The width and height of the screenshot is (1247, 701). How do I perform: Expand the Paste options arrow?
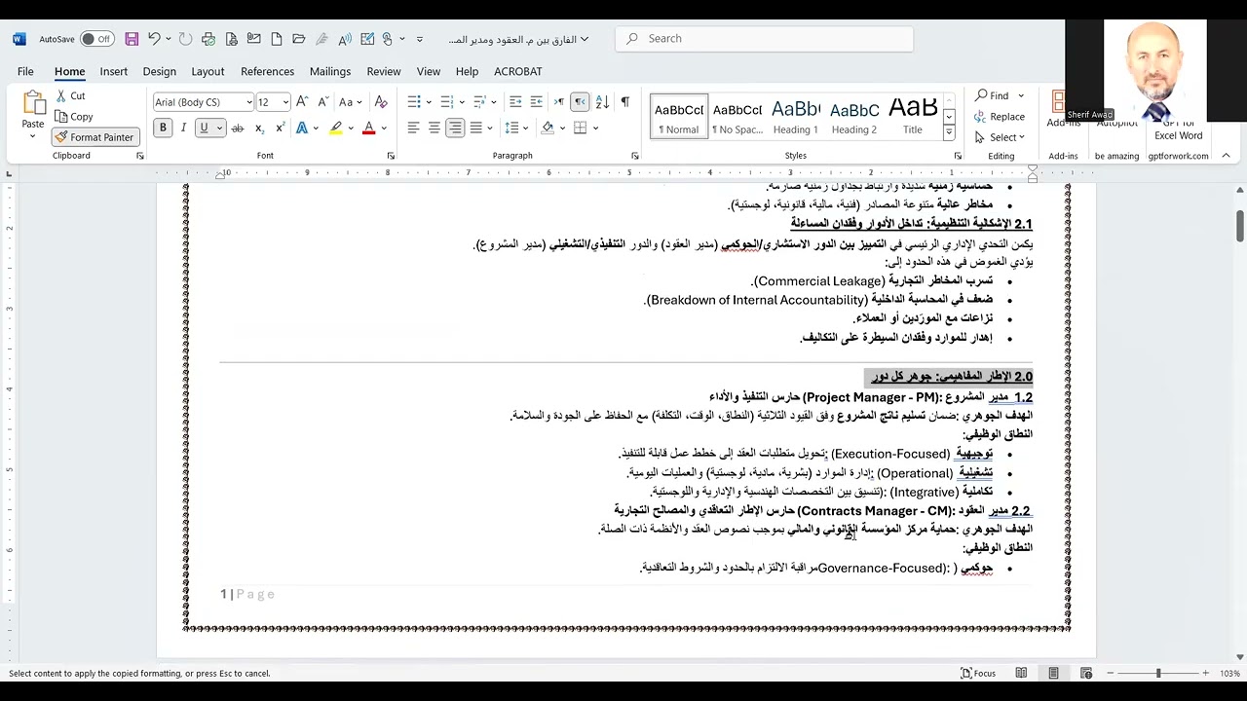33,136
